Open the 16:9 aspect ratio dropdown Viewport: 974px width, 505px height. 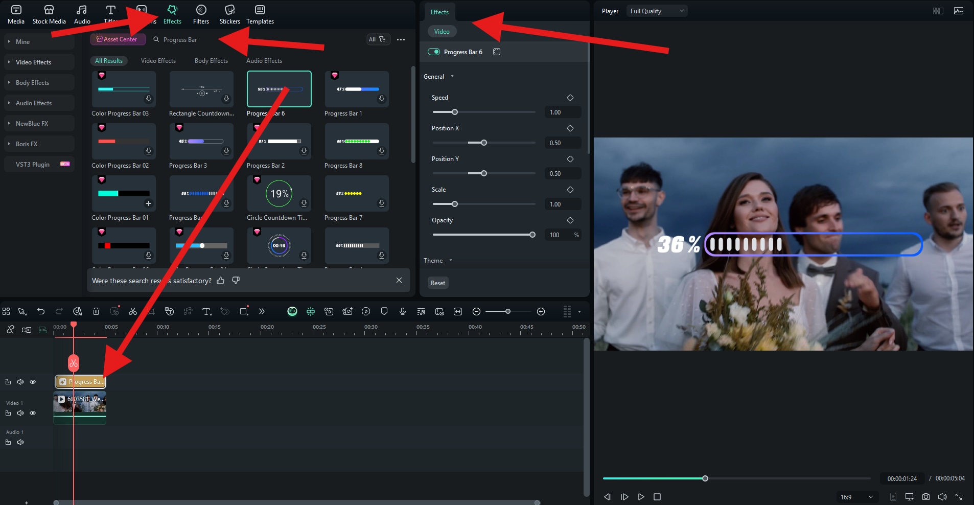pyautogui.click(x=858, y=496)
